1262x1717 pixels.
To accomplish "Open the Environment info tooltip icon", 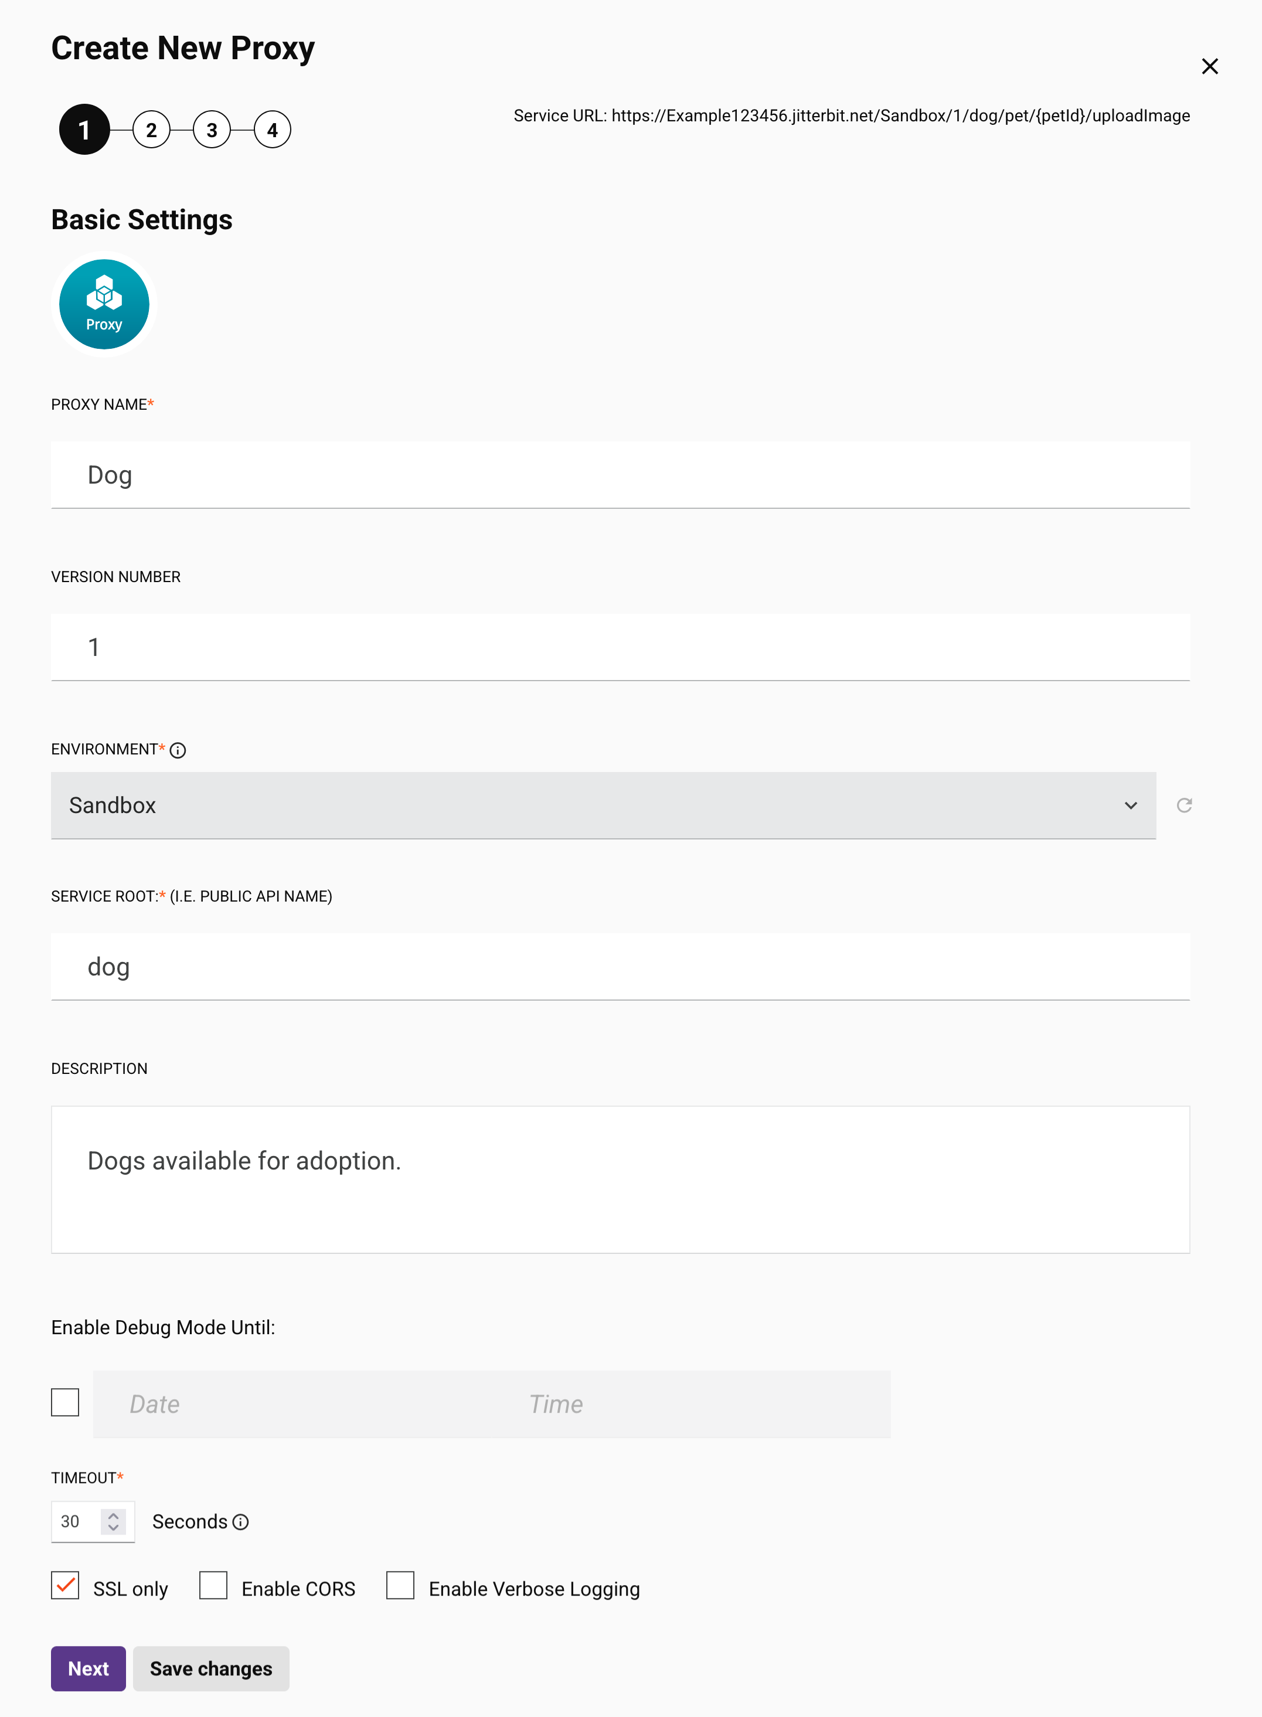I will point(178,750).
